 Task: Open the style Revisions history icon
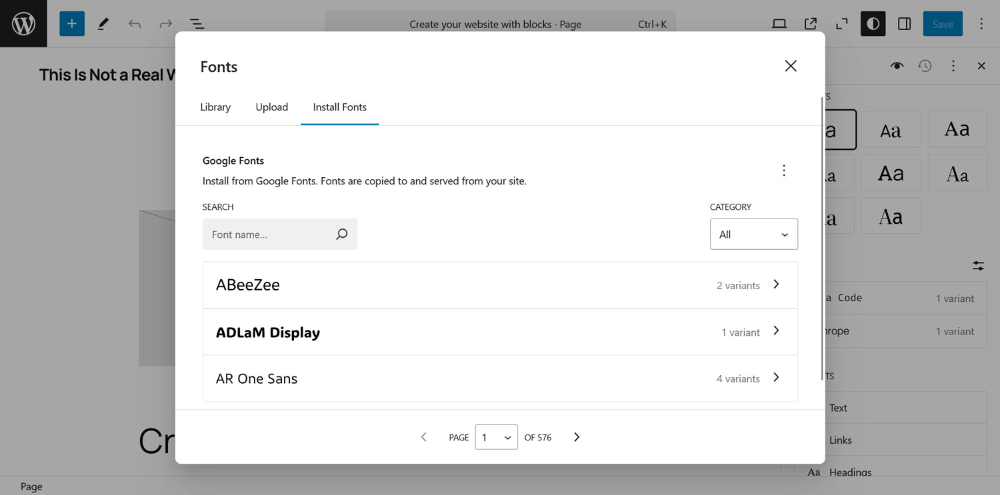[x=925, y=66]
